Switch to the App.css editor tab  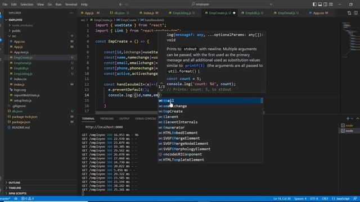point(319,13)
